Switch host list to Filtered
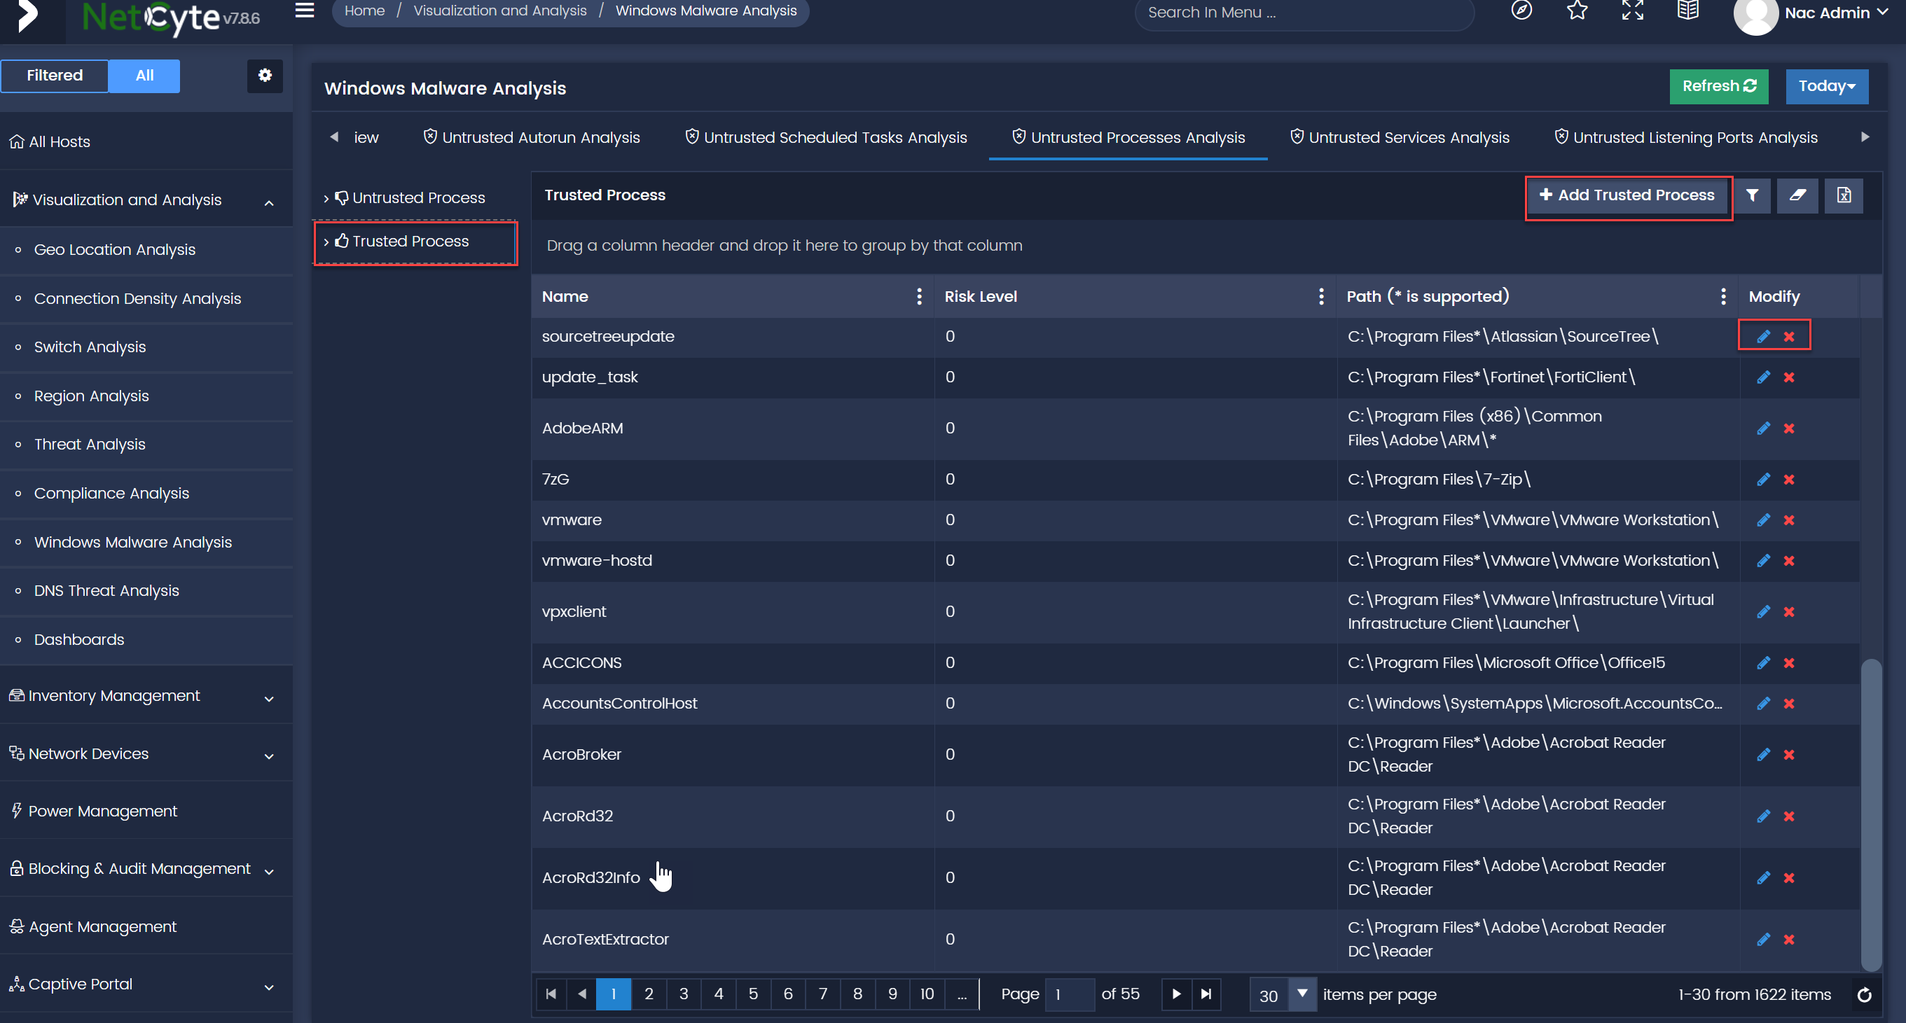Image resolution: width=1906 pixels, height=1023 pixels. click(x=55, y=76)
